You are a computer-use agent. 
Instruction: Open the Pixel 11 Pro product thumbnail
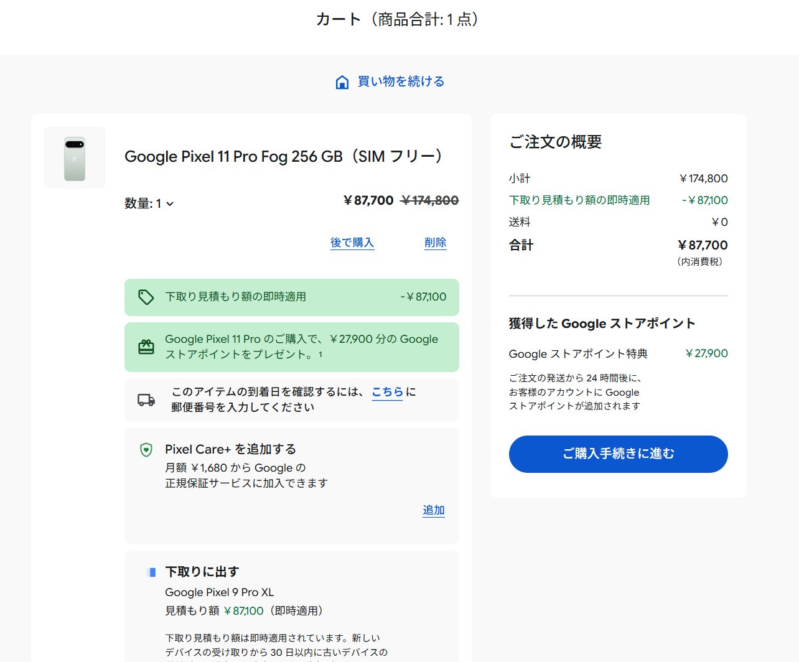[75, 157]
